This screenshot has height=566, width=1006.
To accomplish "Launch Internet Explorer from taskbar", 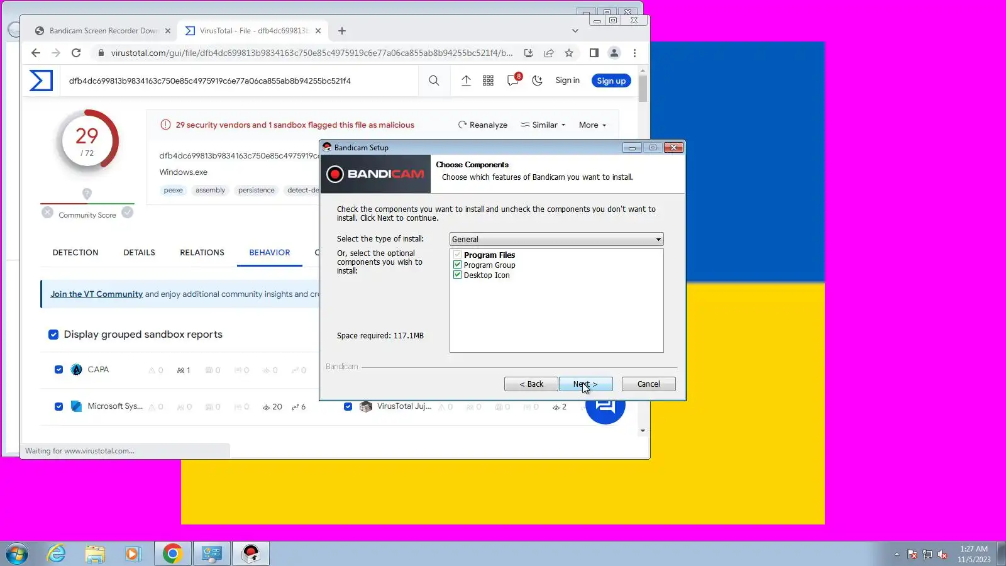I will 57,554.
